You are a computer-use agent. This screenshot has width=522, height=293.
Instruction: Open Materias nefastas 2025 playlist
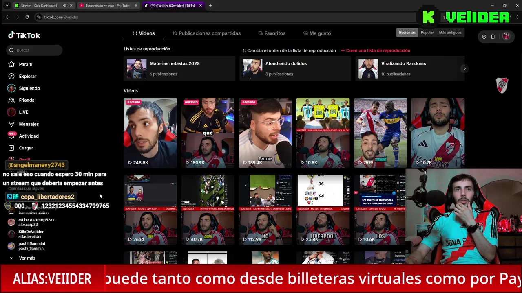click(x=179, y=68)
